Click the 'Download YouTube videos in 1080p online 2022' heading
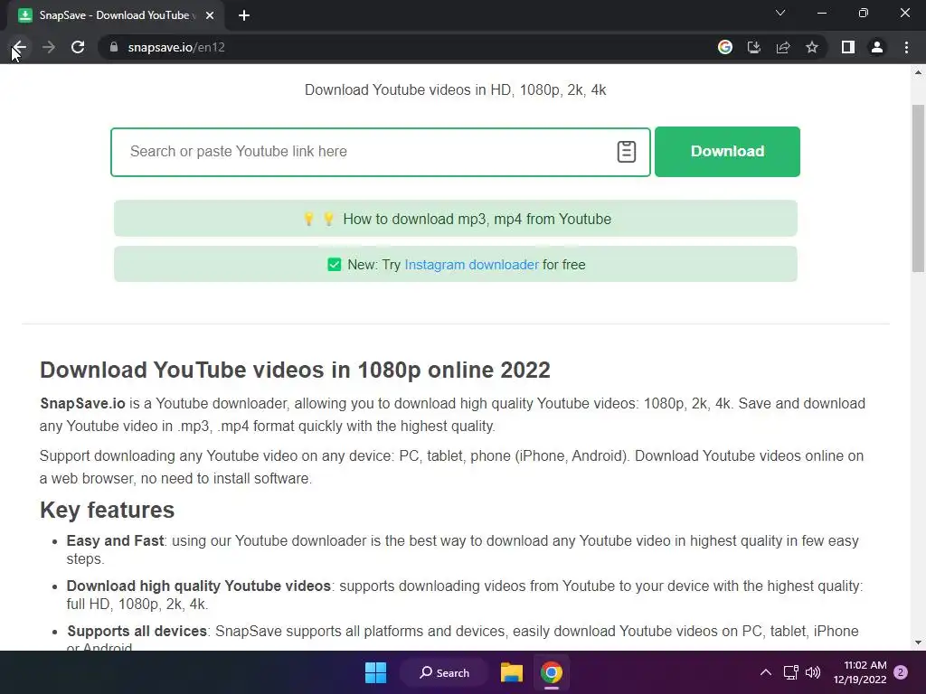This screenshot has width=926, height=694. click(295, 370)
